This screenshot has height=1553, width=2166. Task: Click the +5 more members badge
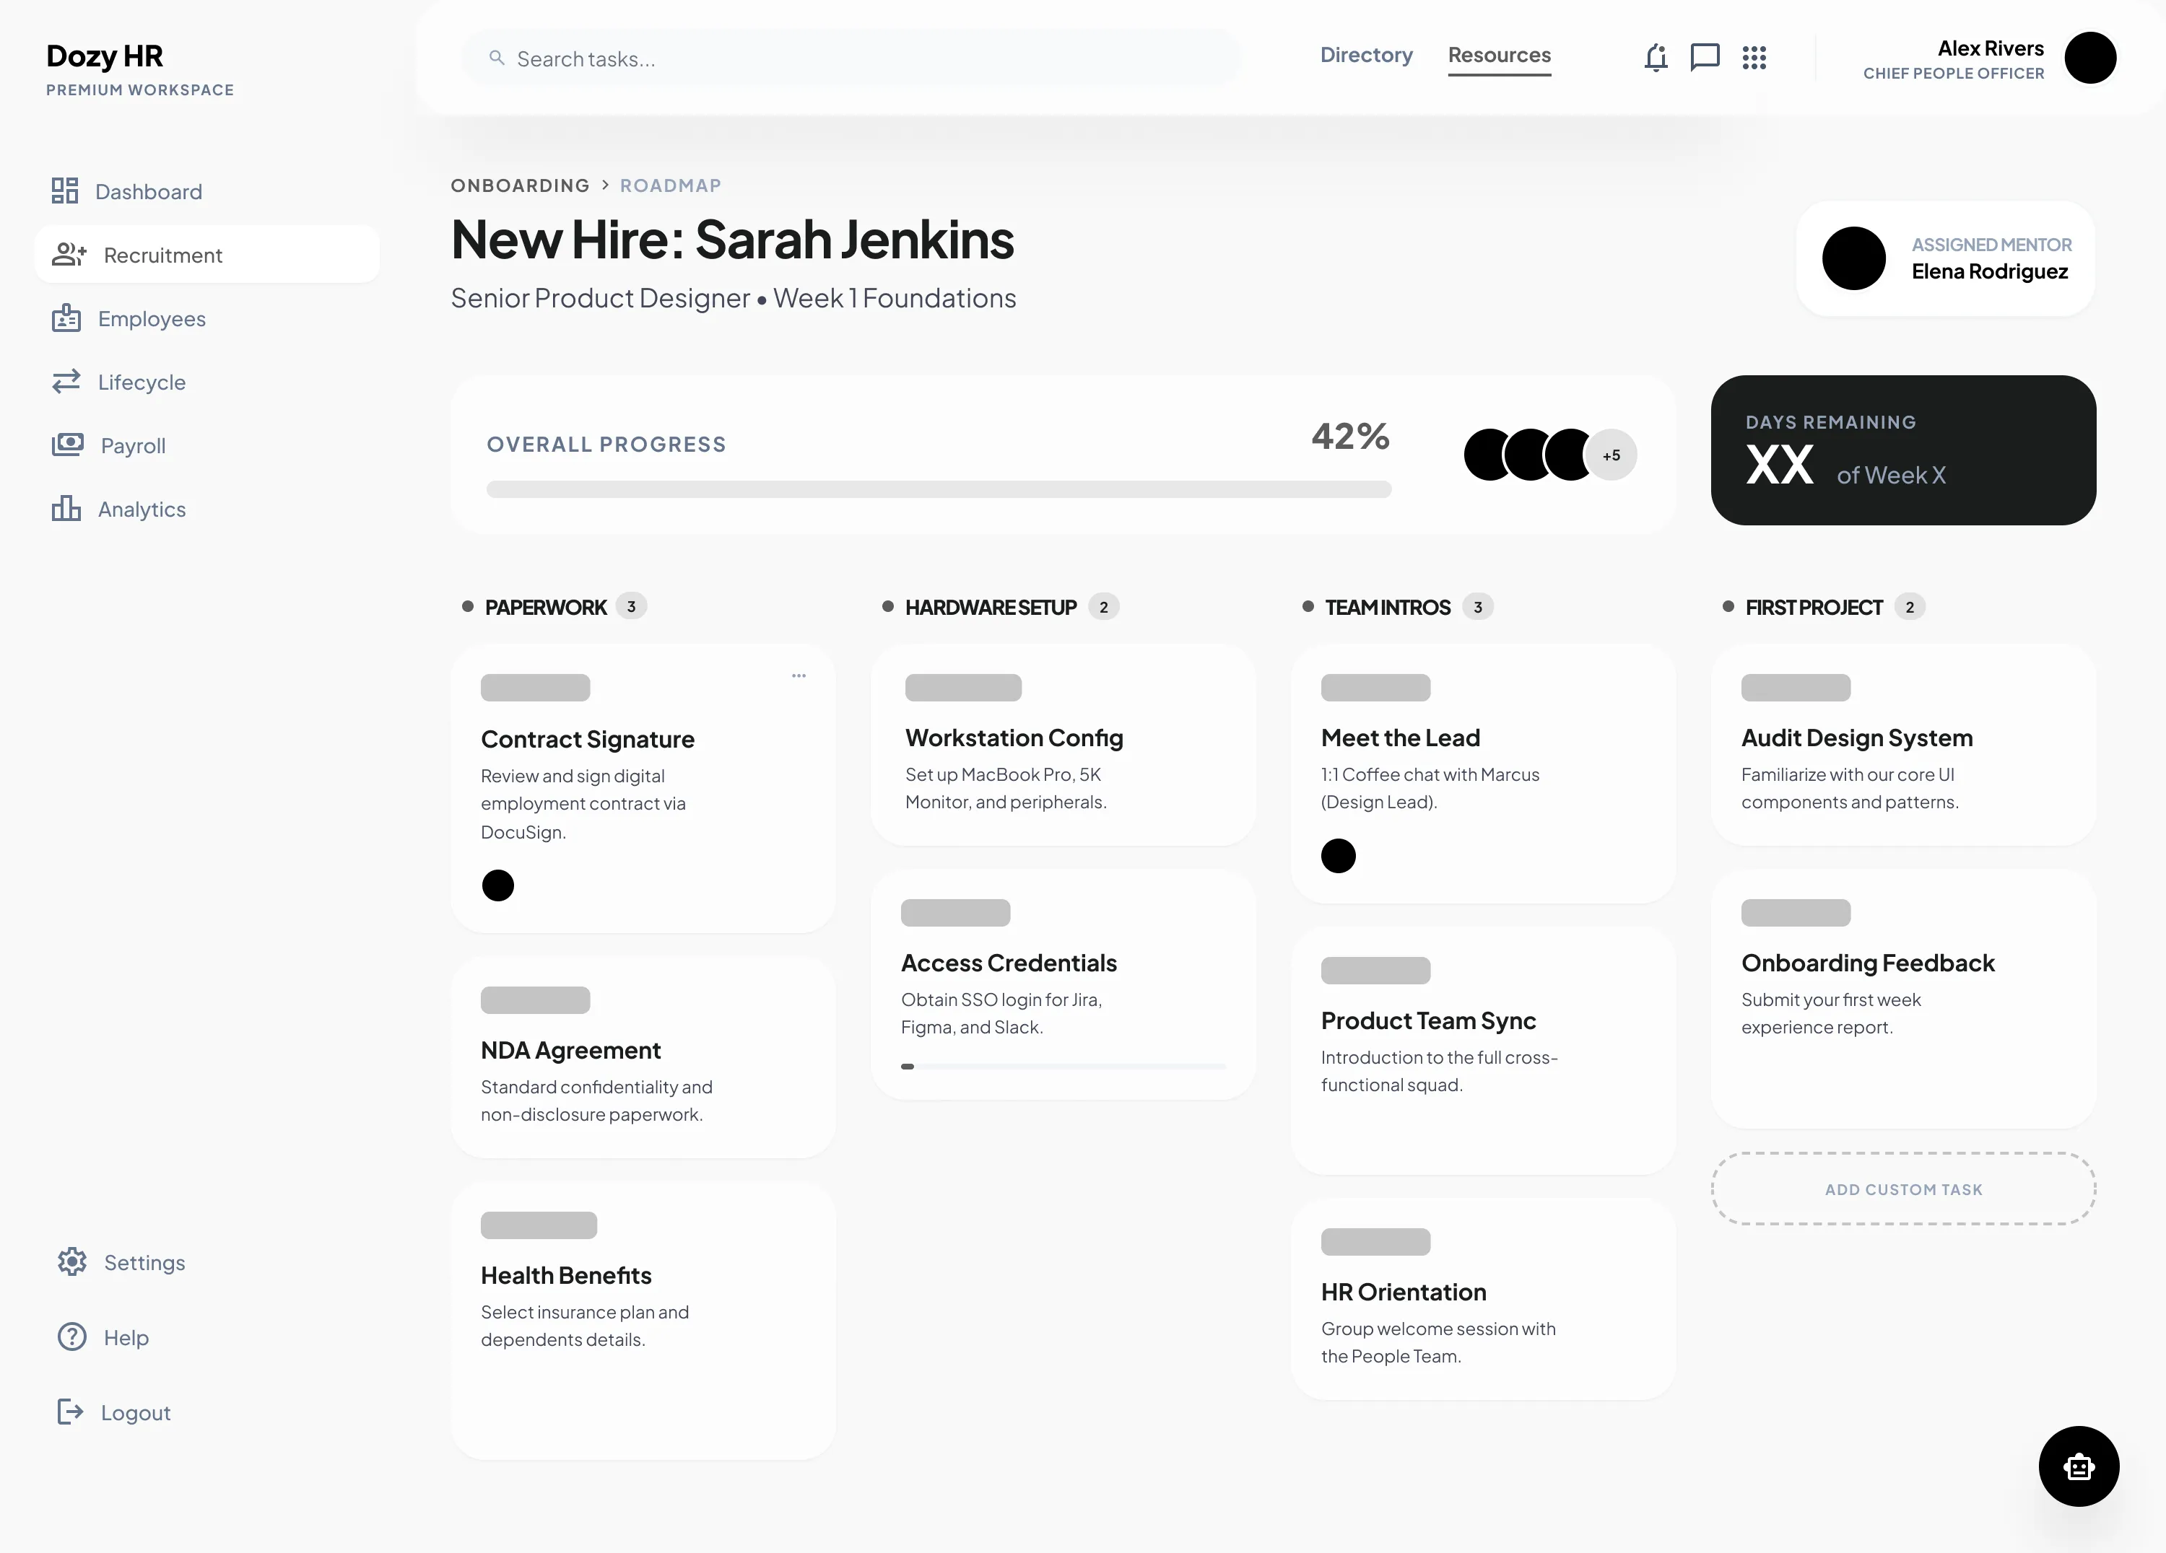1611,455
